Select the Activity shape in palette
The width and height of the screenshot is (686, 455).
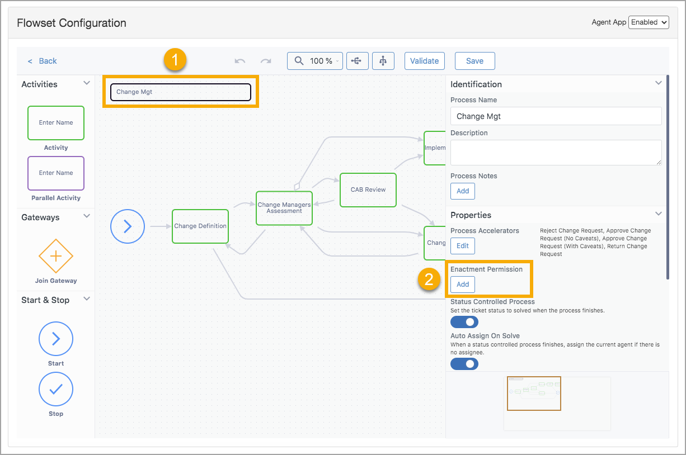56,123
